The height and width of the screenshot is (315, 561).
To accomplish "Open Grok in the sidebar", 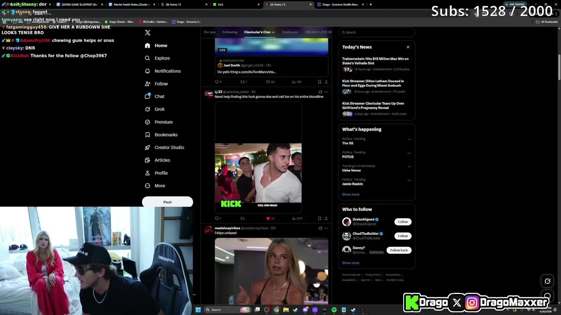I will [155, 109].
